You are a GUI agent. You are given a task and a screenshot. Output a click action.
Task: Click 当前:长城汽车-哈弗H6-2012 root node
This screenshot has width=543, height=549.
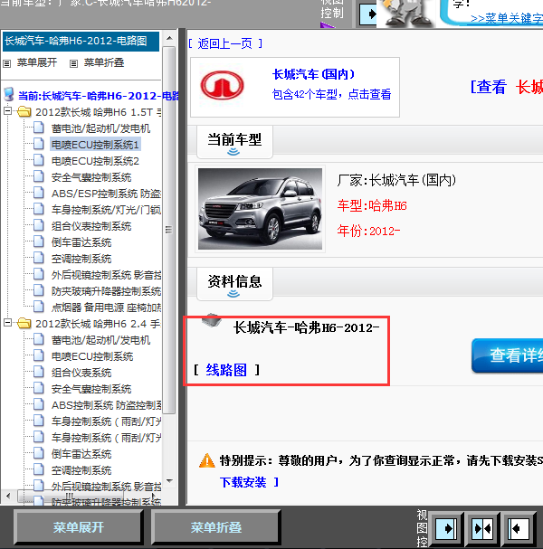tap(98, 96)
